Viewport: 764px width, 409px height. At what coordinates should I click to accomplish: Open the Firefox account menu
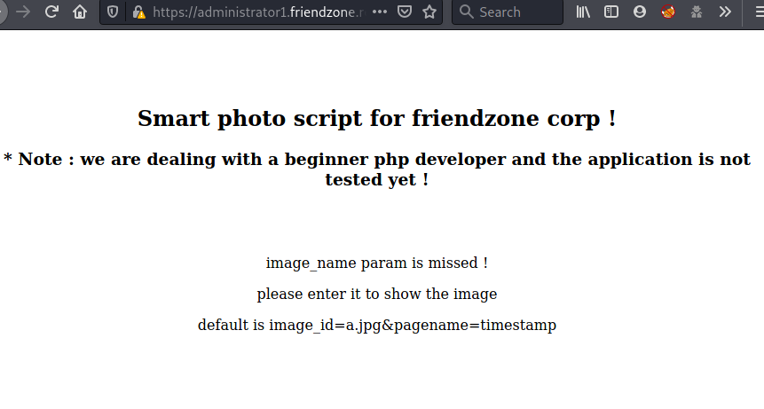640,12
